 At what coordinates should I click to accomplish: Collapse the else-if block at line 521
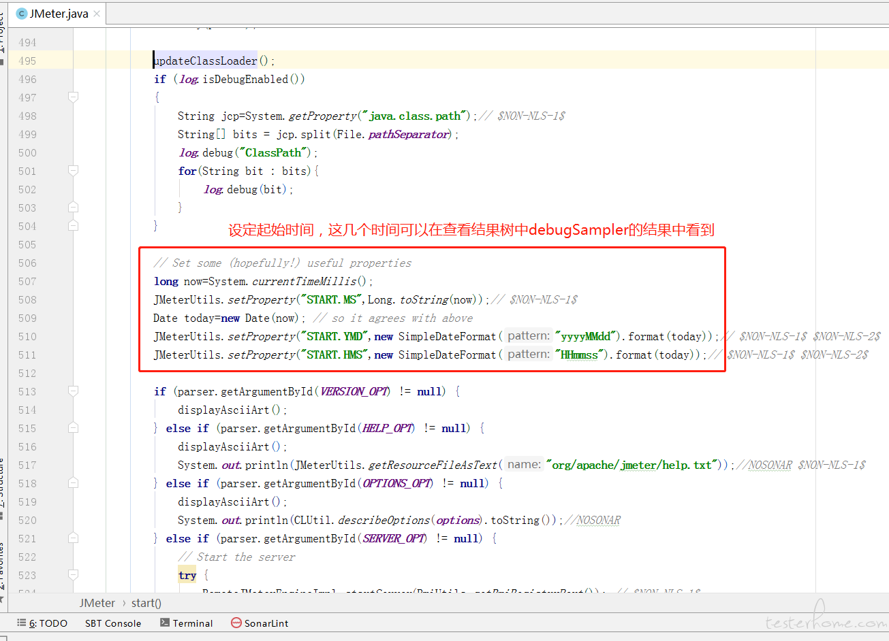pos(74,538)
